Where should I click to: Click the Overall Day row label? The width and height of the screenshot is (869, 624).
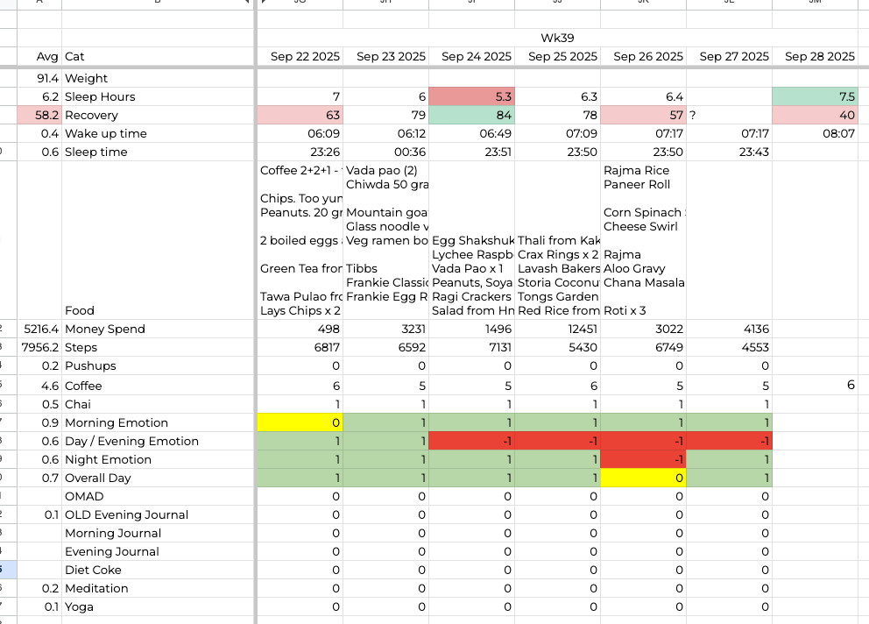(158, 478)
